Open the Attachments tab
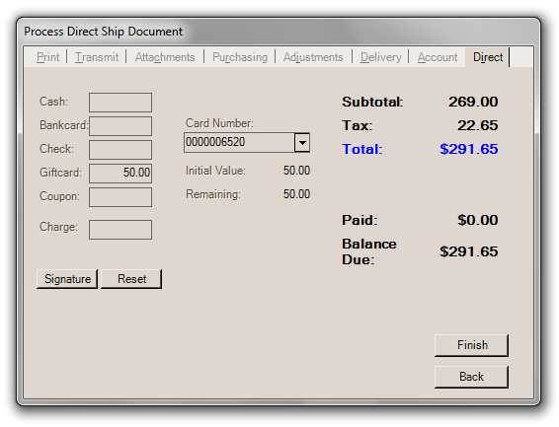Screen dimensions: 559x427 [x=165, y=57]
